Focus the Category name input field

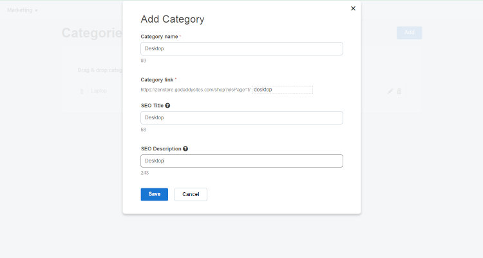tap(241, 48)
